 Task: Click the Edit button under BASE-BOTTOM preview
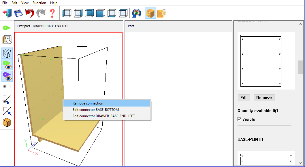tap(244, 98)
